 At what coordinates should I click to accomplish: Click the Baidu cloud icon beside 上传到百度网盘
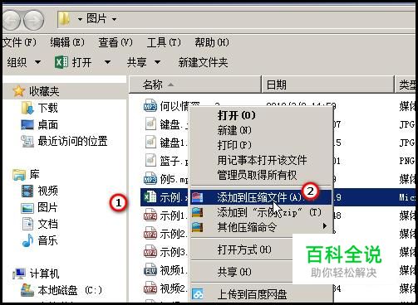tap(198, 294)
